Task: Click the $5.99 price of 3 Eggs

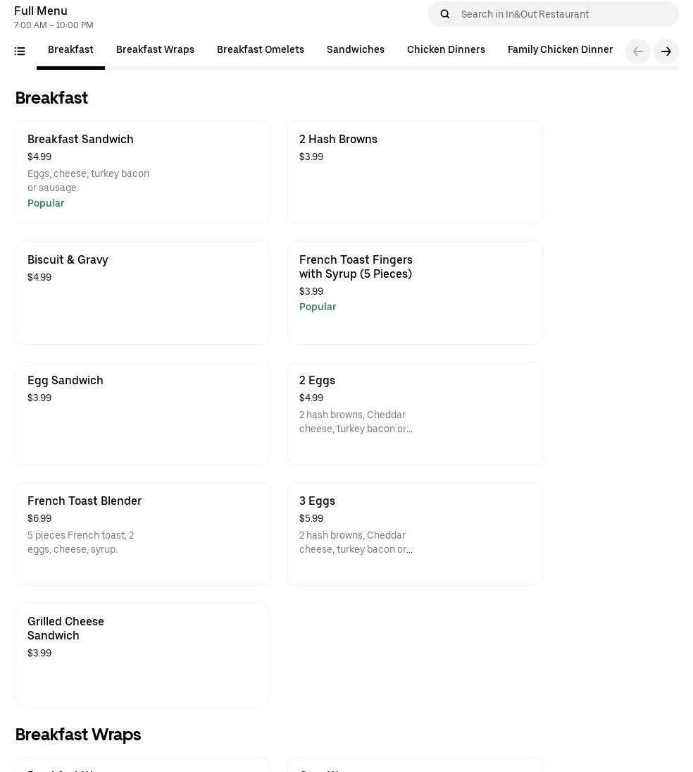Action: (311, 518)
